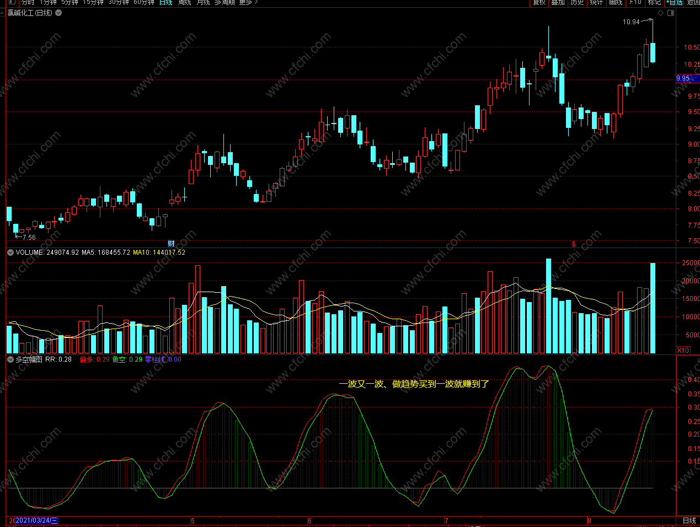Switch to 60分钟 timeframe tab
The height and width of the screenshot is (527, 700).
click(x=144, y=2)
